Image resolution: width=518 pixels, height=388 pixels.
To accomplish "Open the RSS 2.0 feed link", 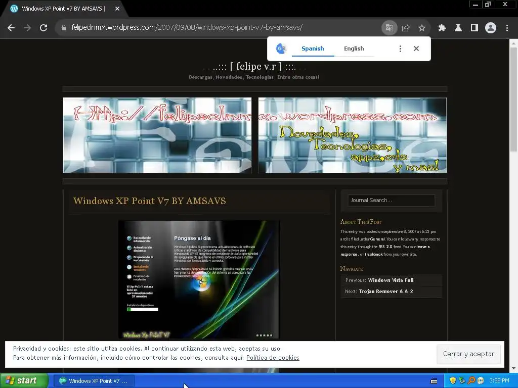I will point(385,247).
